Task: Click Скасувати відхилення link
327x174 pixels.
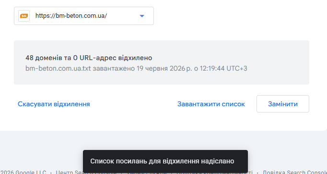Action: pyautogui.click(x=54, y=104)
